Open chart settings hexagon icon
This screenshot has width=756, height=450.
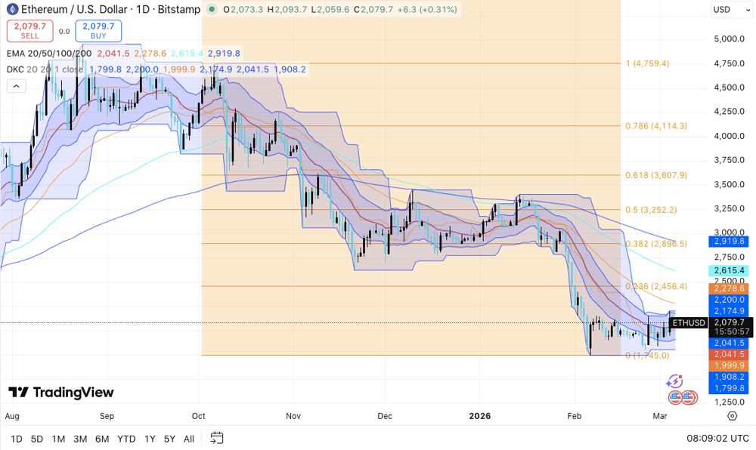(x=732, y=415)
